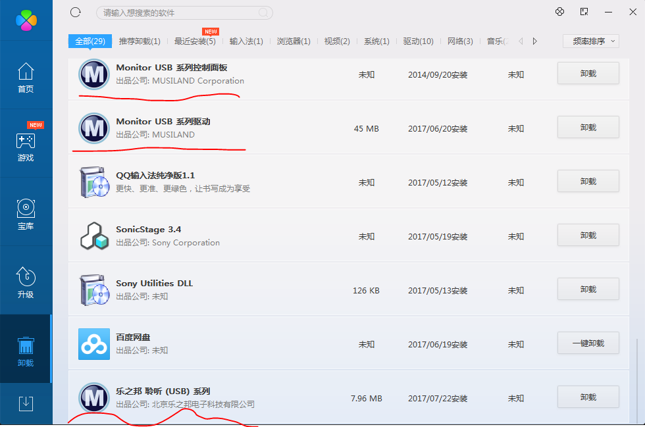This screenshot has height=427, width=645.
Task: Open the feedback menu icon in title bar
Action: coord(584,12)
